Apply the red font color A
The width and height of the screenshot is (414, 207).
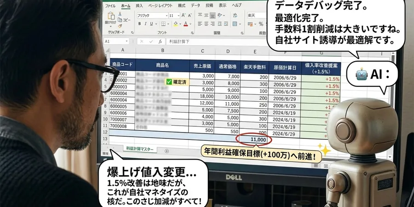(186, 24)
